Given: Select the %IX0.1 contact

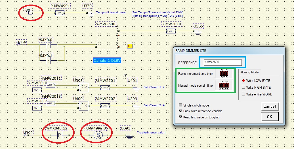Looking at the screenshot, I should [48, 60].
